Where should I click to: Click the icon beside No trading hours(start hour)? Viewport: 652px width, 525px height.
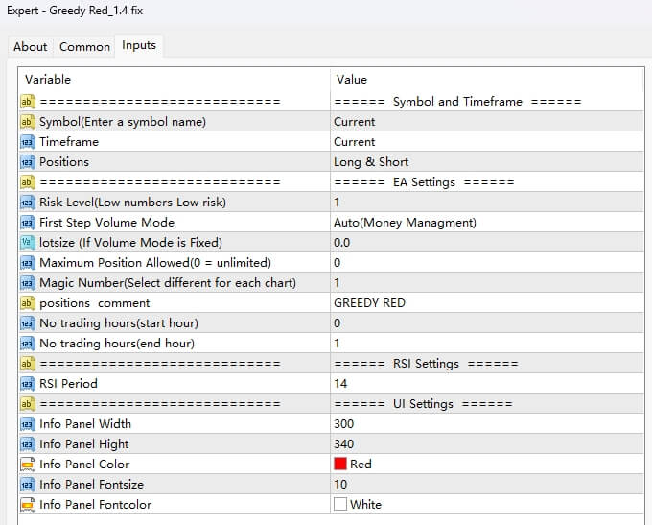coord(28,323)
